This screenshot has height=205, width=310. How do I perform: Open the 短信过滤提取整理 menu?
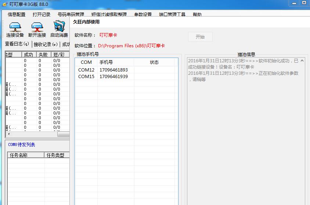(x=109, y=14)
